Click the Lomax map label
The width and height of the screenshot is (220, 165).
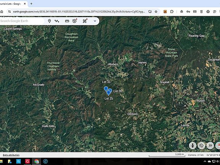[x=185, y=125]
